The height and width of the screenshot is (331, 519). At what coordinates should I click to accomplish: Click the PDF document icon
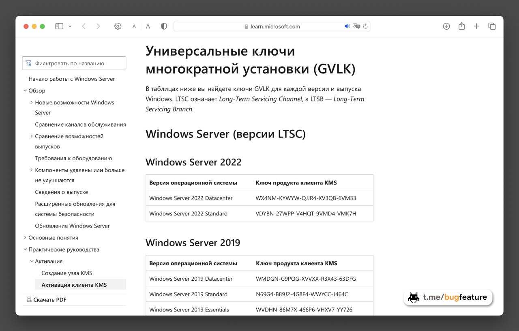point(29,300)
